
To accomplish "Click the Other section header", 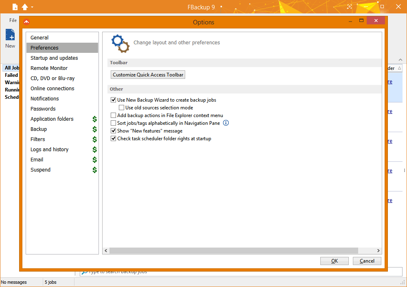I will (x=245, y=89).
